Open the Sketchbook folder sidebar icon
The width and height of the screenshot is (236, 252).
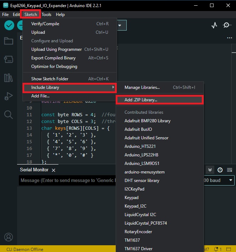point(9,41)
